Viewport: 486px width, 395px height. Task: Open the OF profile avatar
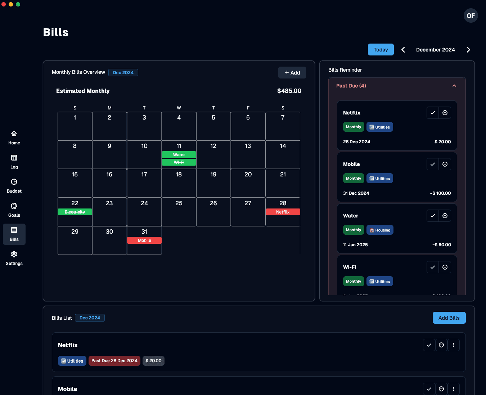(471, 15)
